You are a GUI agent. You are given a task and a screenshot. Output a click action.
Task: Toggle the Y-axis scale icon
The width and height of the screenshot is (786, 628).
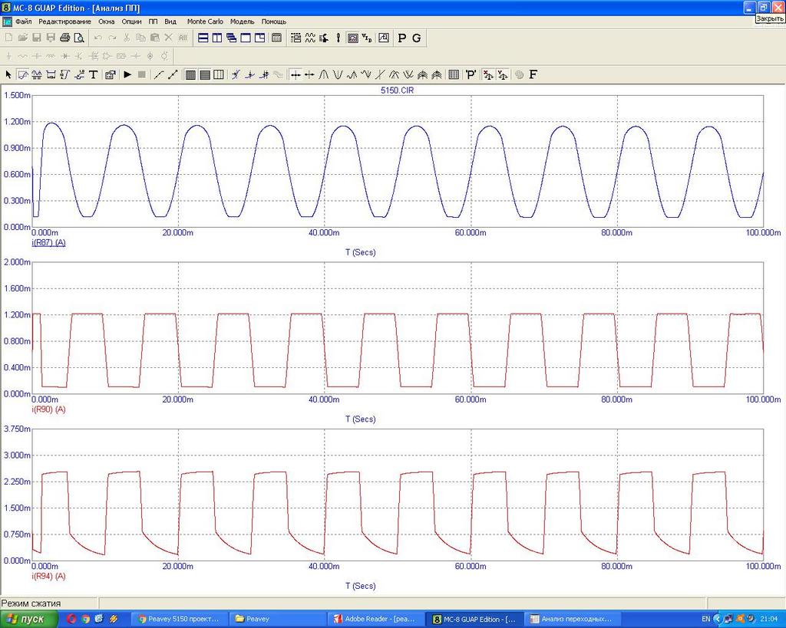click(502, 74)
